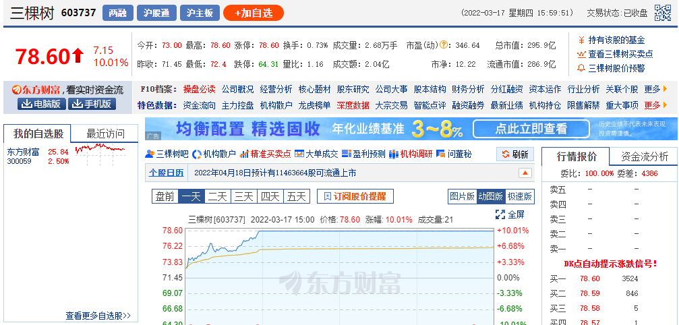Expand 更多 in F10档案 row
Screen dimensions: 679x325
tap(653, 89)
